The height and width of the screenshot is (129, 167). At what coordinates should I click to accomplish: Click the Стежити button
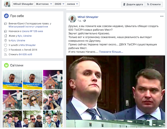coord(154,4)
